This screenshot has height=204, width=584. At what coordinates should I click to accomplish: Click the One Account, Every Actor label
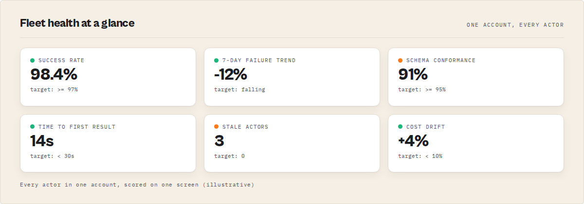[515, 25]
